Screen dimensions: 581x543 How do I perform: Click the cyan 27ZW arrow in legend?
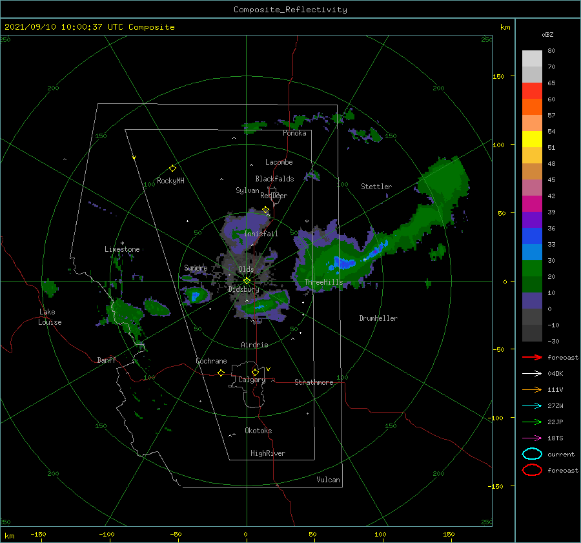pos(532,406)
